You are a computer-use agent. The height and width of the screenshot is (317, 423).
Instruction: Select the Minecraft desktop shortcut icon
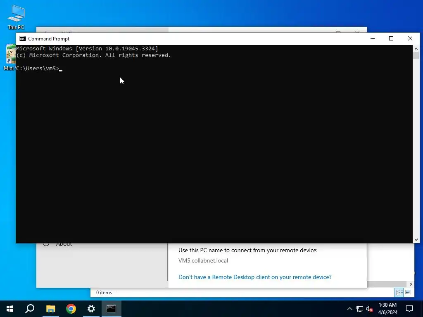click(11, 57)
